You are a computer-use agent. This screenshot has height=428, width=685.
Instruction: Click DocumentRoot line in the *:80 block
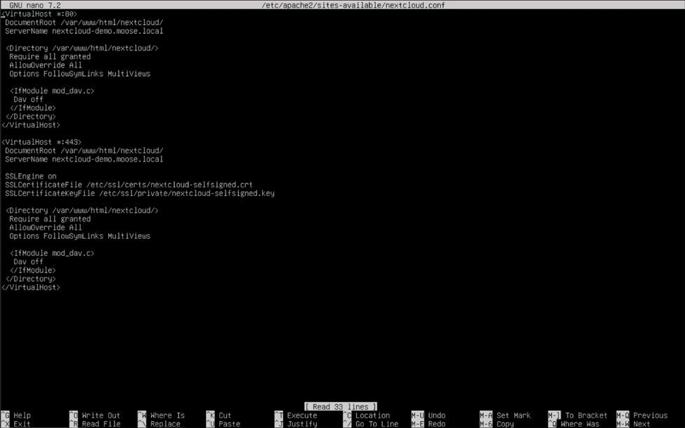click(84, 22)
